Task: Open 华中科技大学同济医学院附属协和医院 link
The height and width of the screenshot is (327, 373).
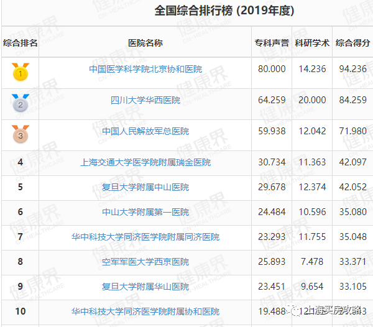Action: point(145,311)
